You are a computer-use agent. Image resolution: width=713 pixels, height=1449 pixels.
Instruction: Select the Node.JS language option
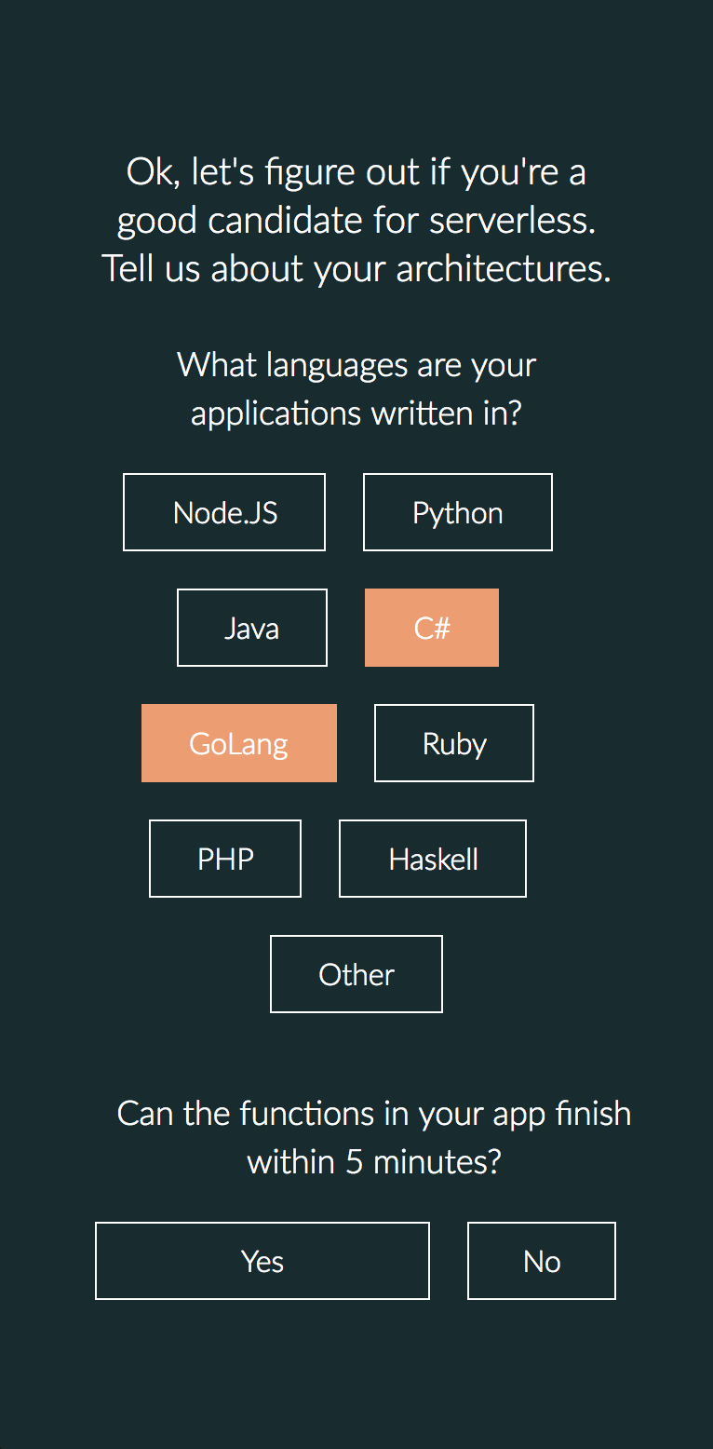click(x=224, y=512)
